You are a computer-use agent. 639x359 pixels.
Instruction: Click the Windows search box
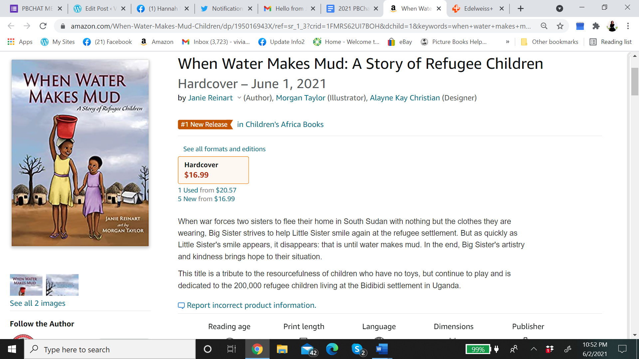(110, 349)
